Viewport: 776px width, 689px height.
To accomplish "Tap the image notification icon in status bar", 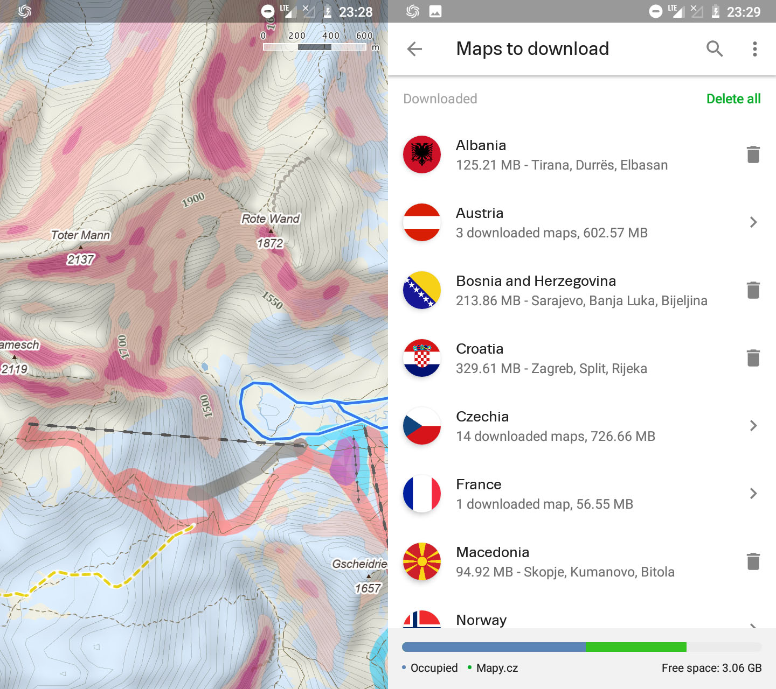I will [x=435, y=11].
